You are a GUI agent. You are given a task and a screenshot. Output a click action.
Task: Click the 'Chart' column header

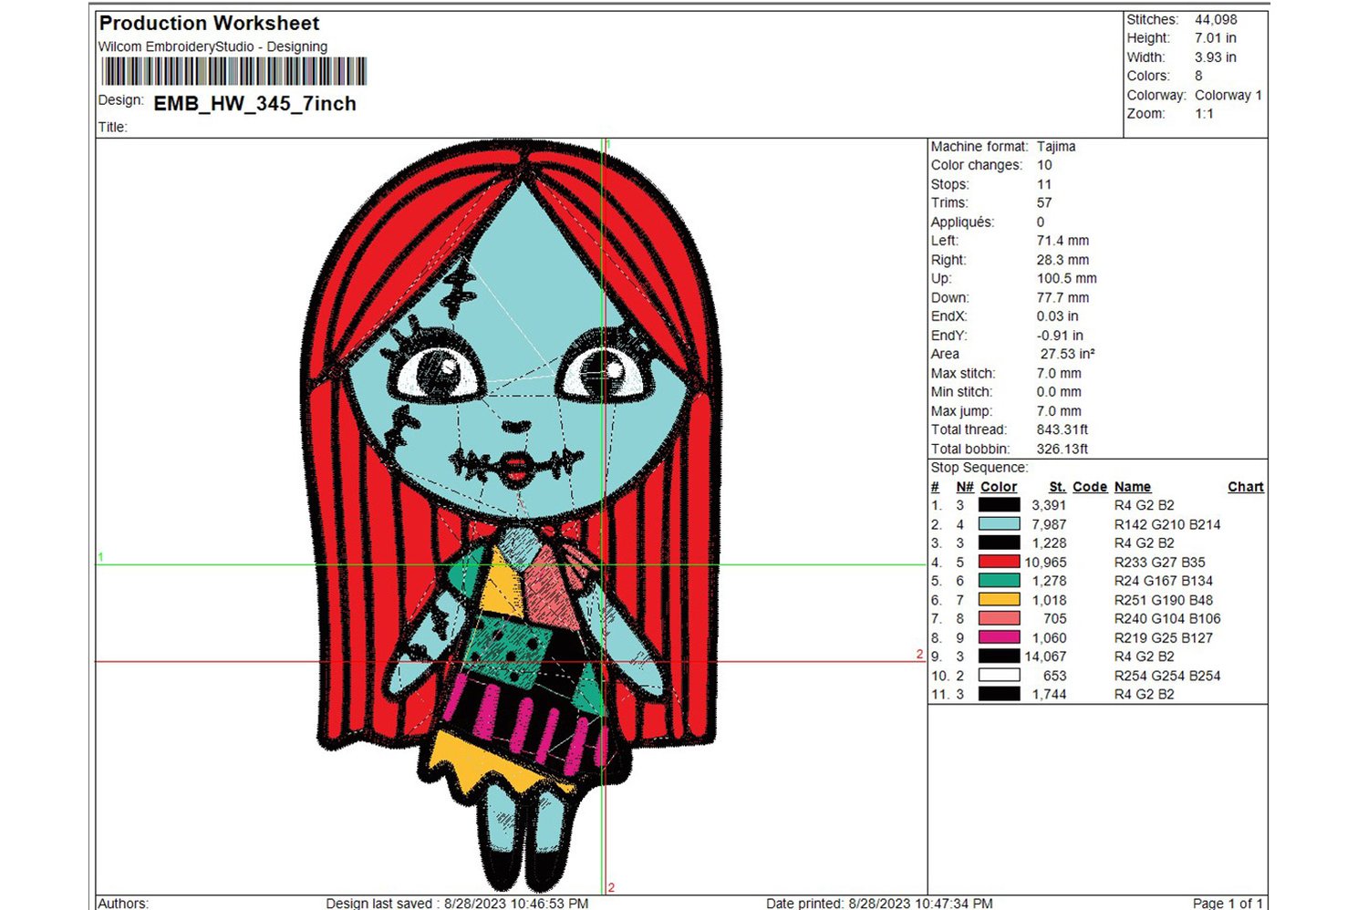point(1246,487)
